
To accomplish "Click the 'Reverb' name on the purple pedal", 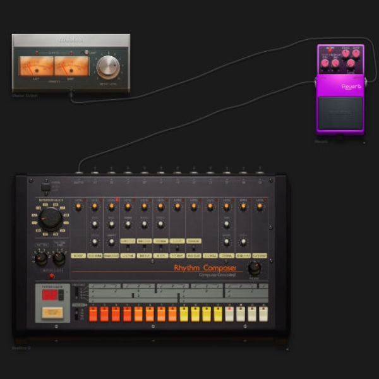I will [351, 87].
